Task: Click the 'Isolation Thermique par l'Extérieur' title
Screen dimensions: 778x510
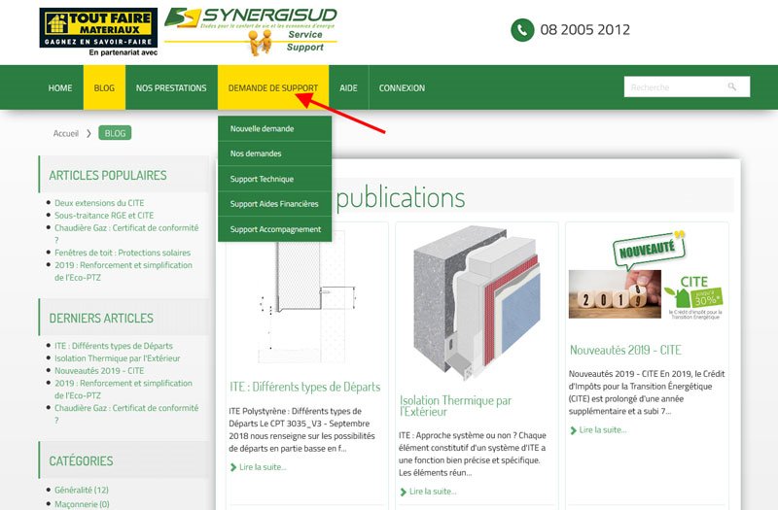Action: [455, 406]
